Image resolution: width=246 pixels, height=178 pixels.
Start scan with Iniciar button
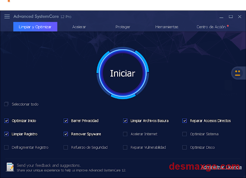tap(123, 73)
